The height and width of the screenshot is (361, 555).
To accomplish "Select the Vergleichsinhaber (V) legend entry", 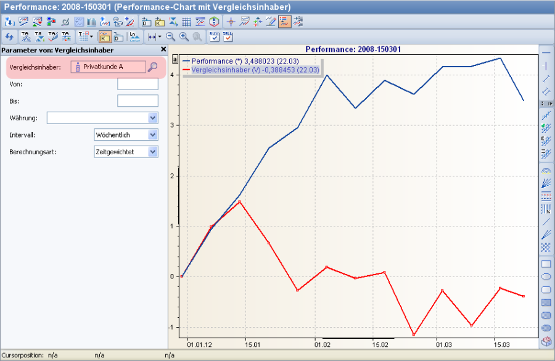I will pyautogui.click(x=254, y=70).
